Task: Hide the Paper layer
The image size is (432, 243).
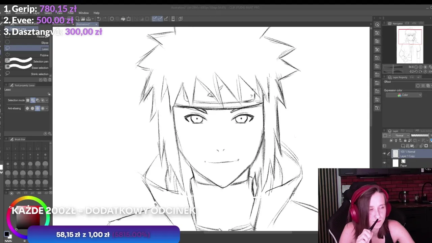Action: 384,163
